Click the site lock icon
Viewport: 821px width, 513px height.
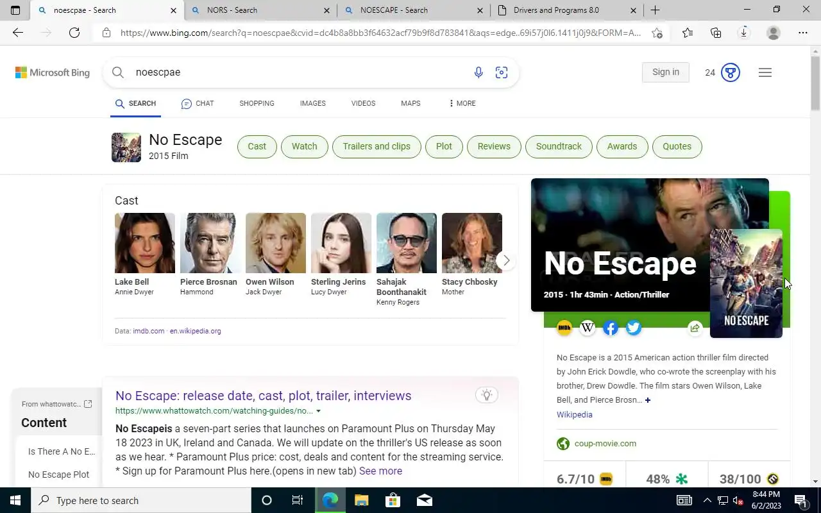point(106,33)
